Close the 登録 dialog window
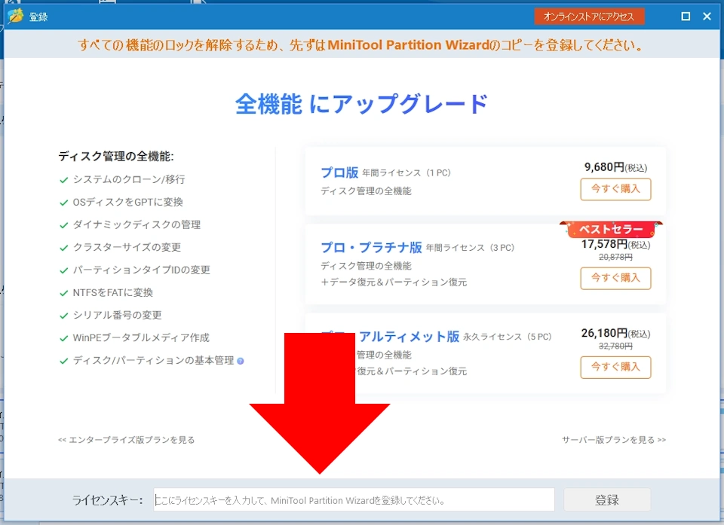This screenshot has width=724, height=525. pos(707,17)
